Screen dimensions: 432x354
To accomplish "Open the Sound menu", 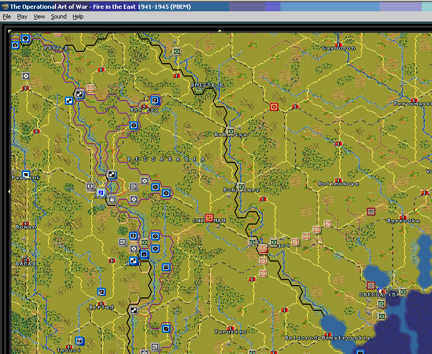I will click(59, 16).
